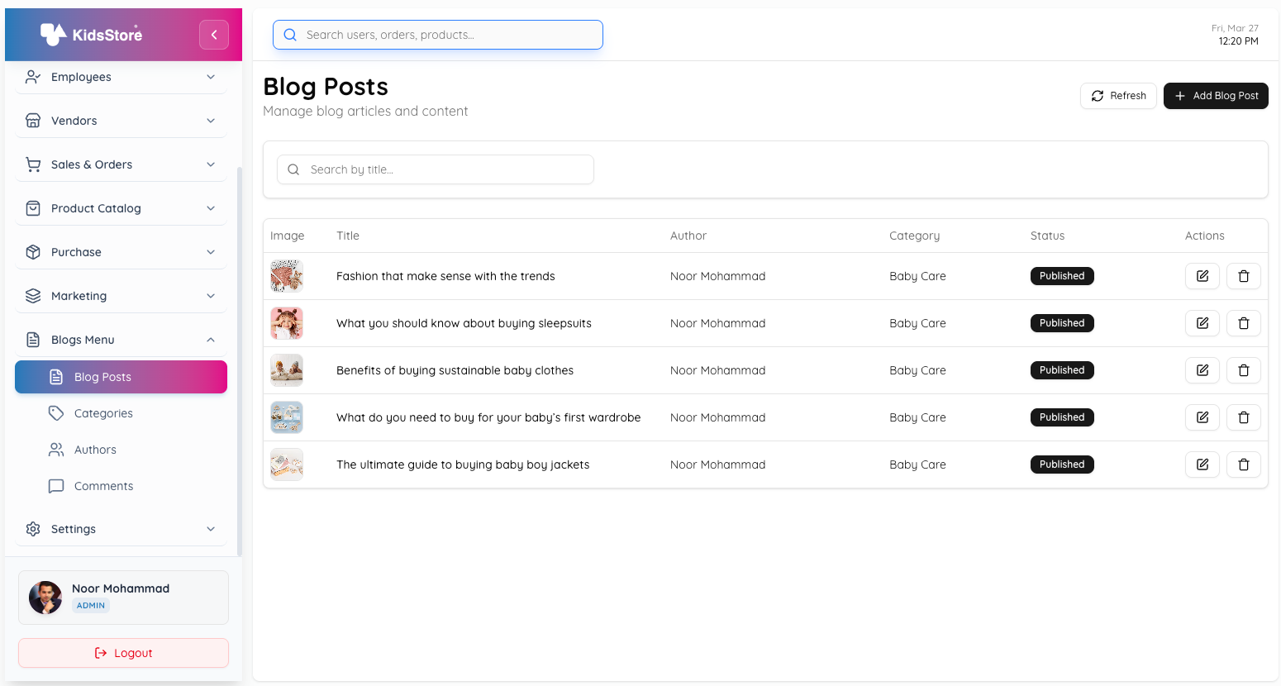Open the Categories tag icon

coord(55,412)
